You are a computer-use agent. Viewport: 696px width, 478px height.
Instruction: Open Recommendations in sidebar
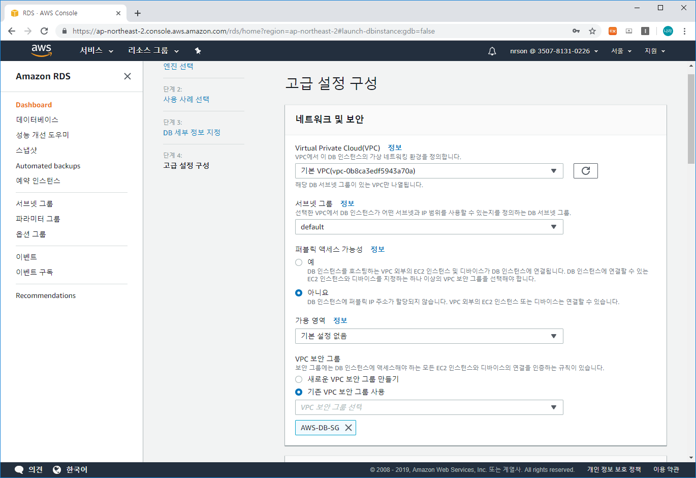(46, 295)
